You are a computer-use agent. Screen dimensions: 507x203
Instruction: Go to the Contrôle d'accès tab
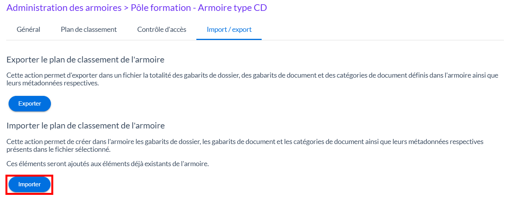pyautogui.click(x=162, y=29)
